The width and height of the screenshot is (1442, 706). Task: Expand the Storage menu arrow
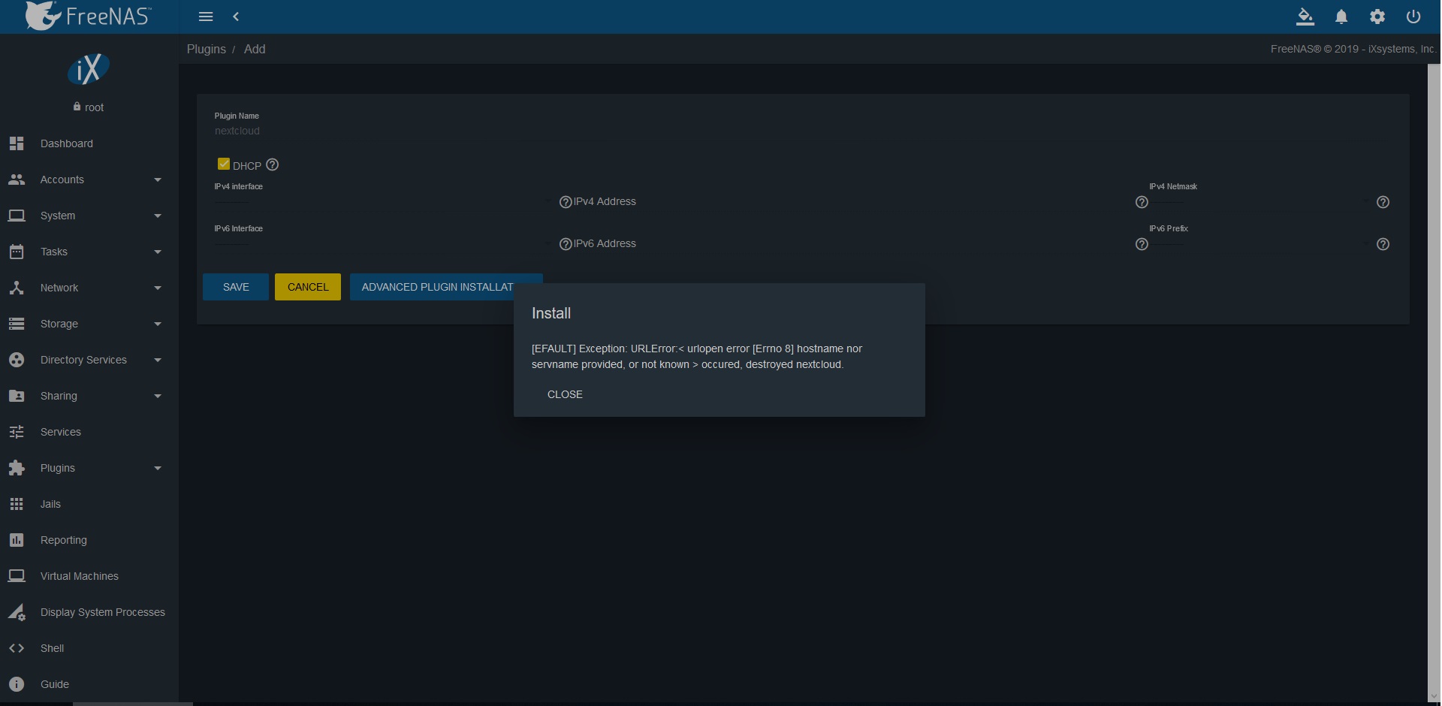click(x=158, y=324)
